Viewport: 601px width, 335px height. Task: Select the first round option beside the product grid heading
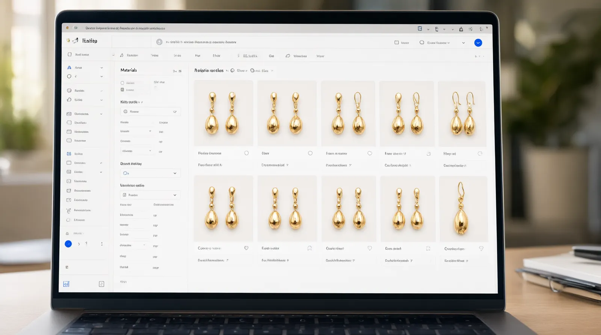233,71
